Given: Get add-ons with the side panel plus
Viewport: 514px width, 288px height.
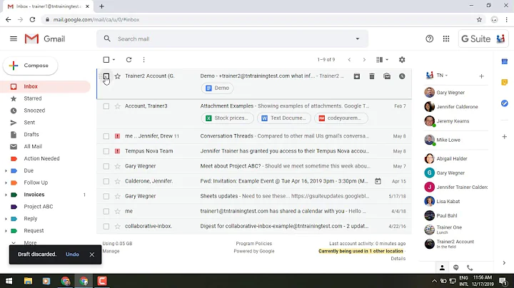Looking at the screenshot, I should point(505,136).
